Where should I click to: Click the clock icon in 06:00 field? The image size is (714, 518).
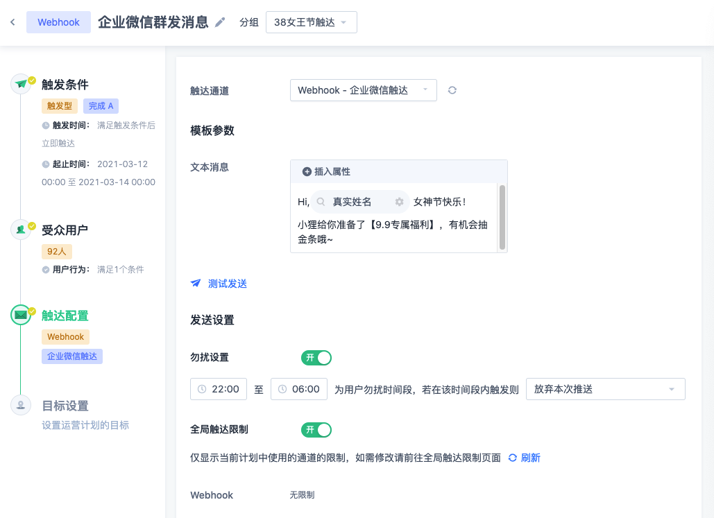pyautogui.click(x=282, y=389)
